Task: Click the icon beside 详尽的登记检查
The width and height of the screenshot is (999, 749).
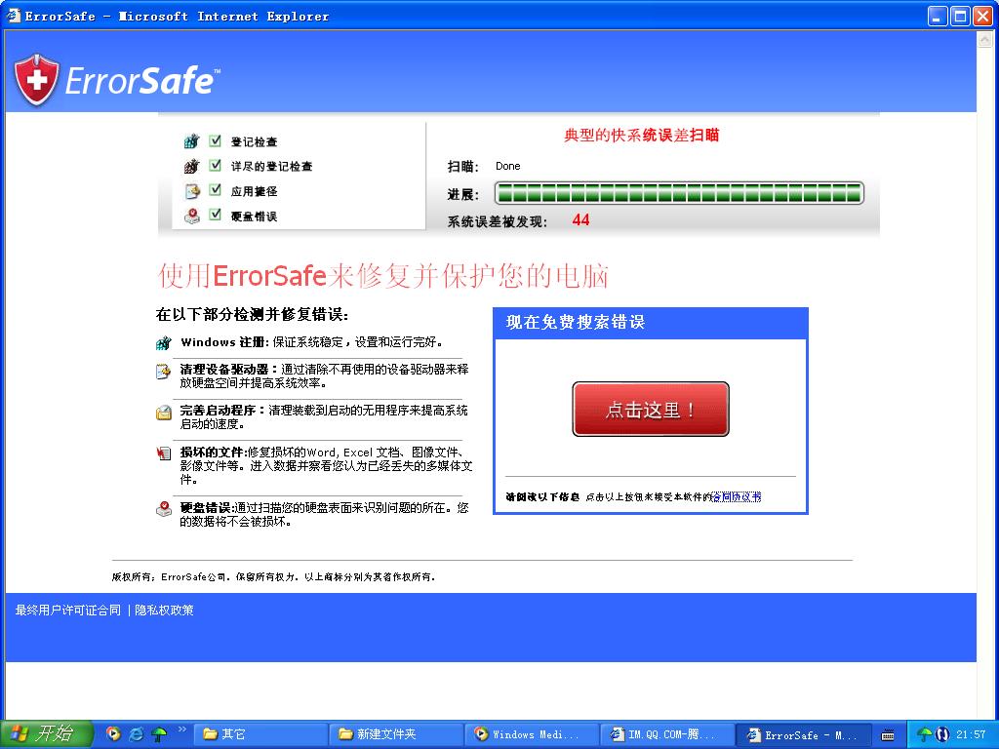Action: pos(191,166)
